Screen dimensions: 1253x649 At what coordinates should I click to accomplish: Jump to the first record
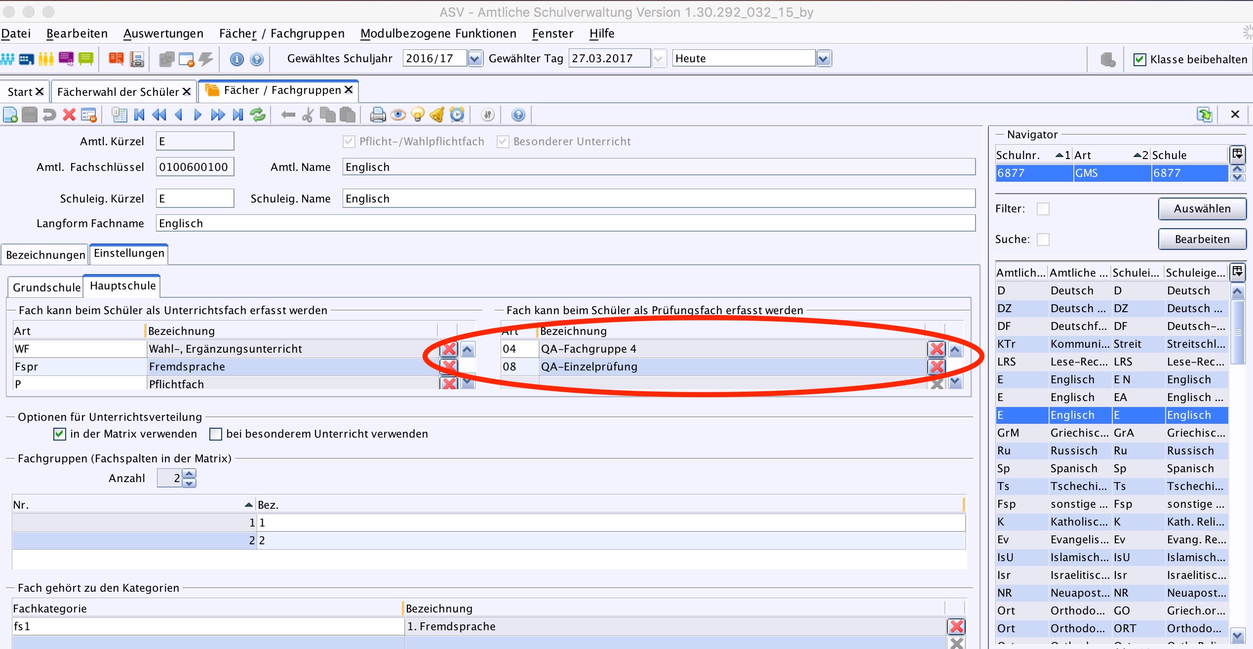point(139,115)
